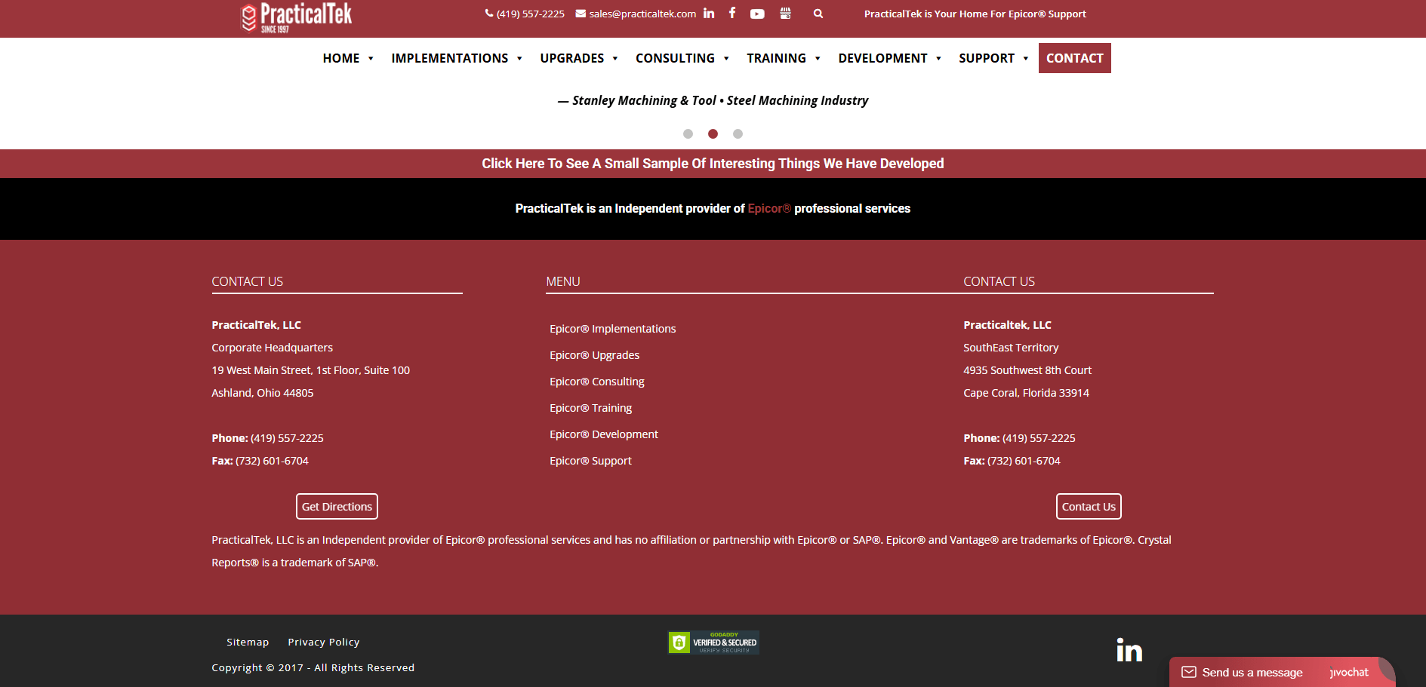Click 'Ashland, Ohio 44805' address text
The image size is (1426, 687).
[x=263, y=393]
